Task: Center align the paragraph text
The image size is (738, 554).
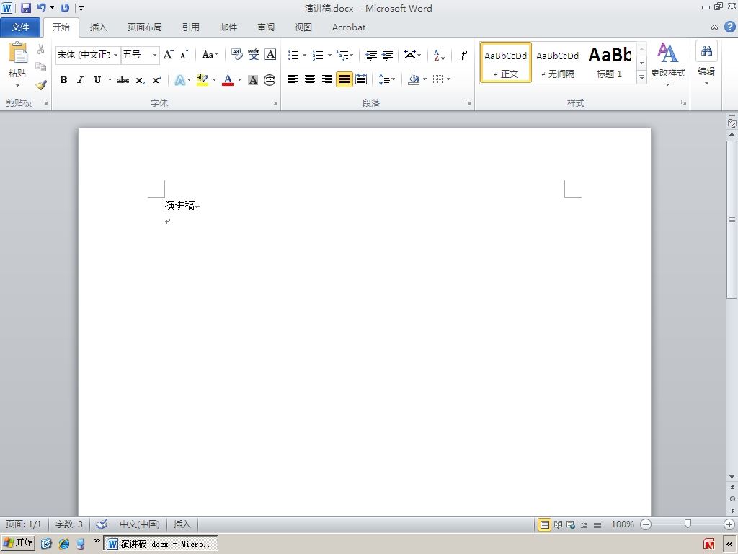Action: (x=310, y=79)
